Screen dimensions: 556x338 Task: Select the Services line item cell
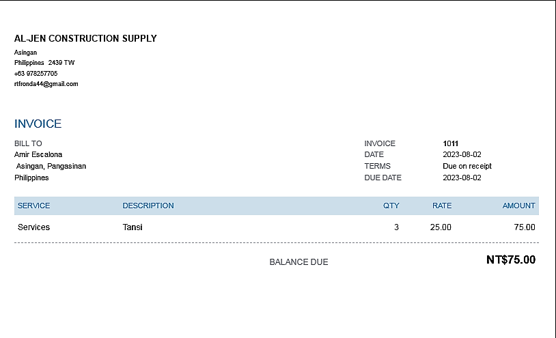pyautogui.click(x=34, y=227)
